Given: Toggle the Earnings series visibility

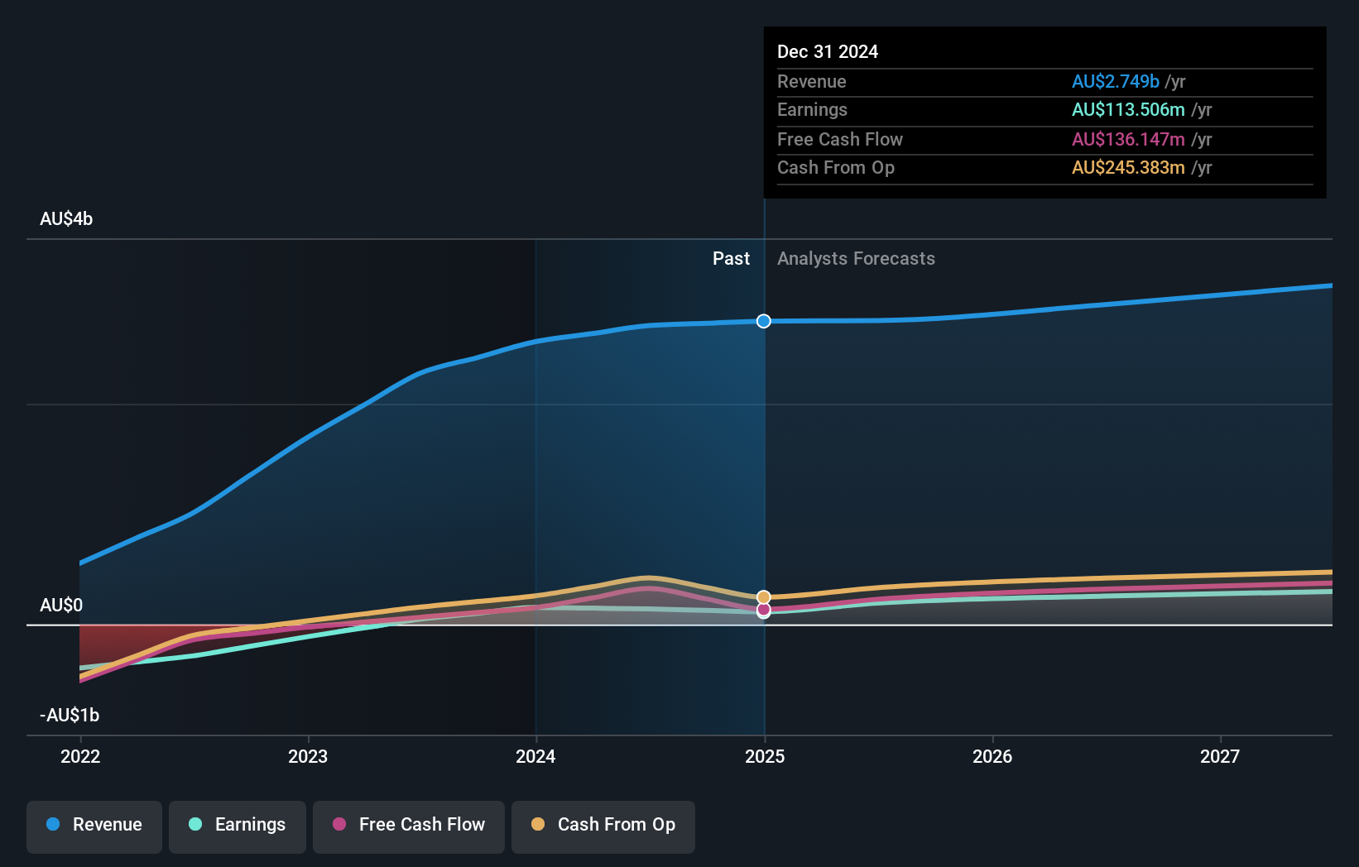Looking at the screenshot, I should pyautogui.click(x=238, y=825).
